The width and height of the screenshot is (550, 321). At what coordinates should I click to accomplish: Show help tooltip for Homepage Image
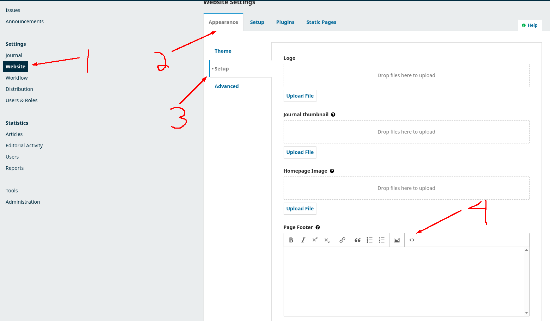[332, 171]
